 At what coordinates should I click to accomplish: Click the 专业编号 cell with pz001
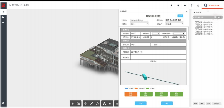[136, 34]
